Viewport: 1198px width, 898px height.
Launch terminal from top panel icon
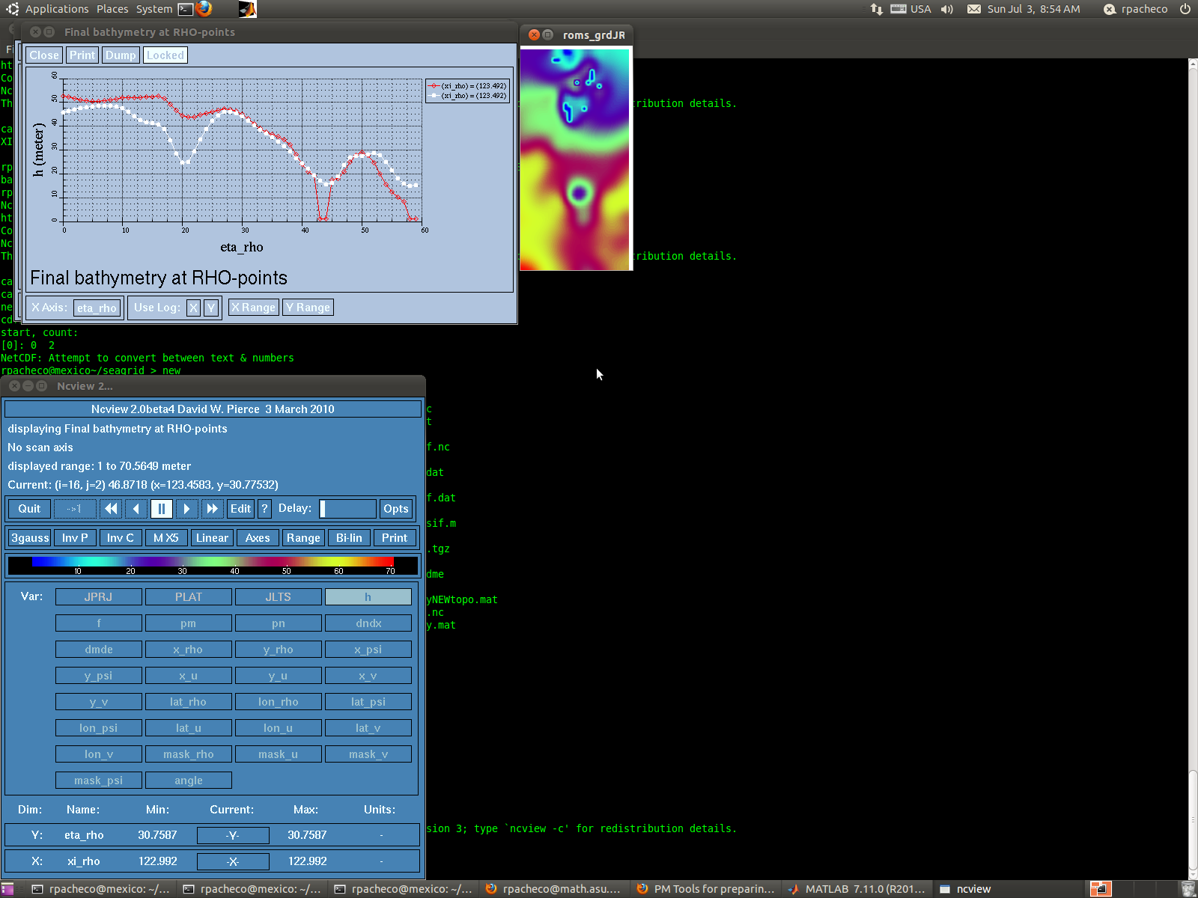(x=186, y=9)
